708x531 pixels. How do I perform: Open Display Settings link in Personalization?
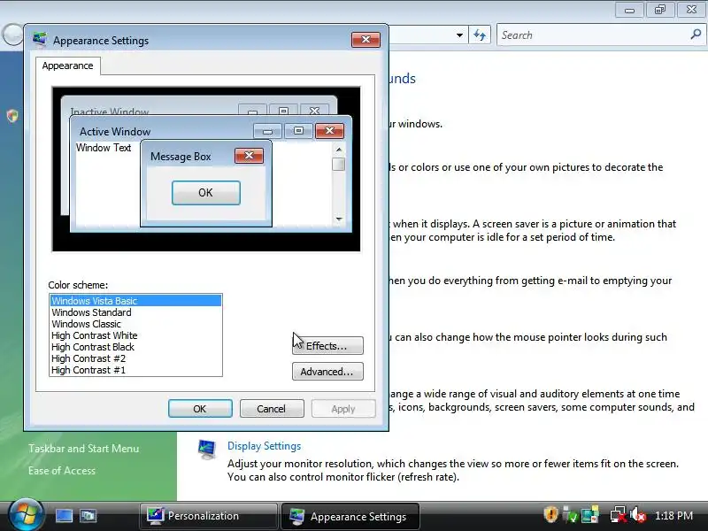coord(264,446)
